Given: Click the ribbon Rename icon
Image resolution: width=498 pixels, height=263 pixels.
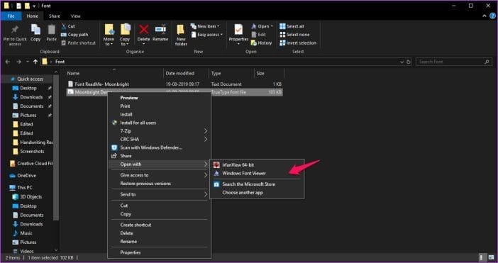Looking at the screenshot, I should point(160,30).
